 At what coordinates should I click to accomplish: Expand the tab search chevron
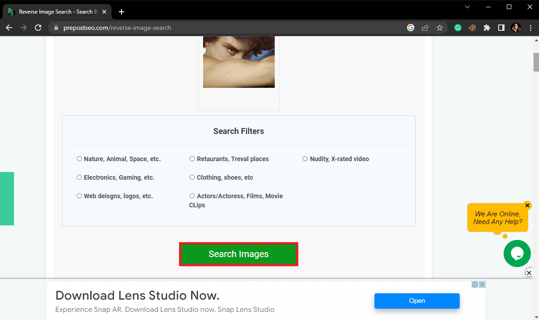pyautogui.click(x=467, y=7)
